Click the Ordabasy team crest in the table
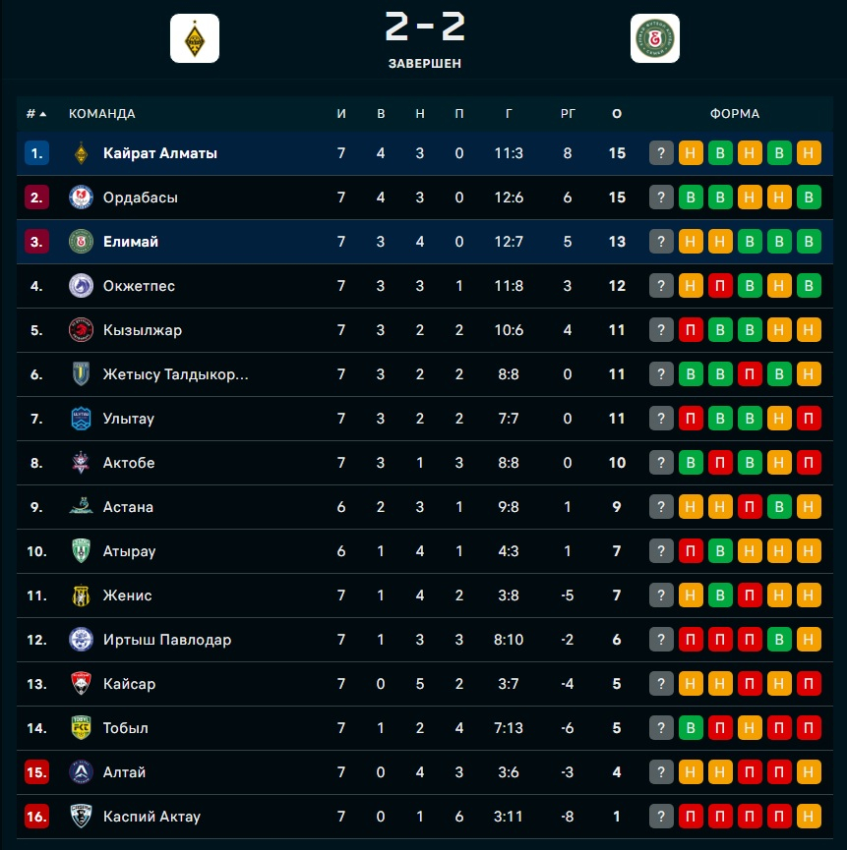 [x=81, y=198]
